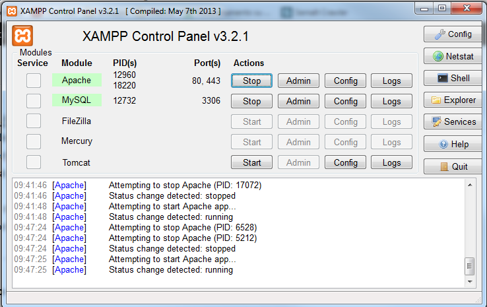The height and width of the screenshot is (307, 487).
Task: Stop the Apache module
Action: click(x=251, y=81)
